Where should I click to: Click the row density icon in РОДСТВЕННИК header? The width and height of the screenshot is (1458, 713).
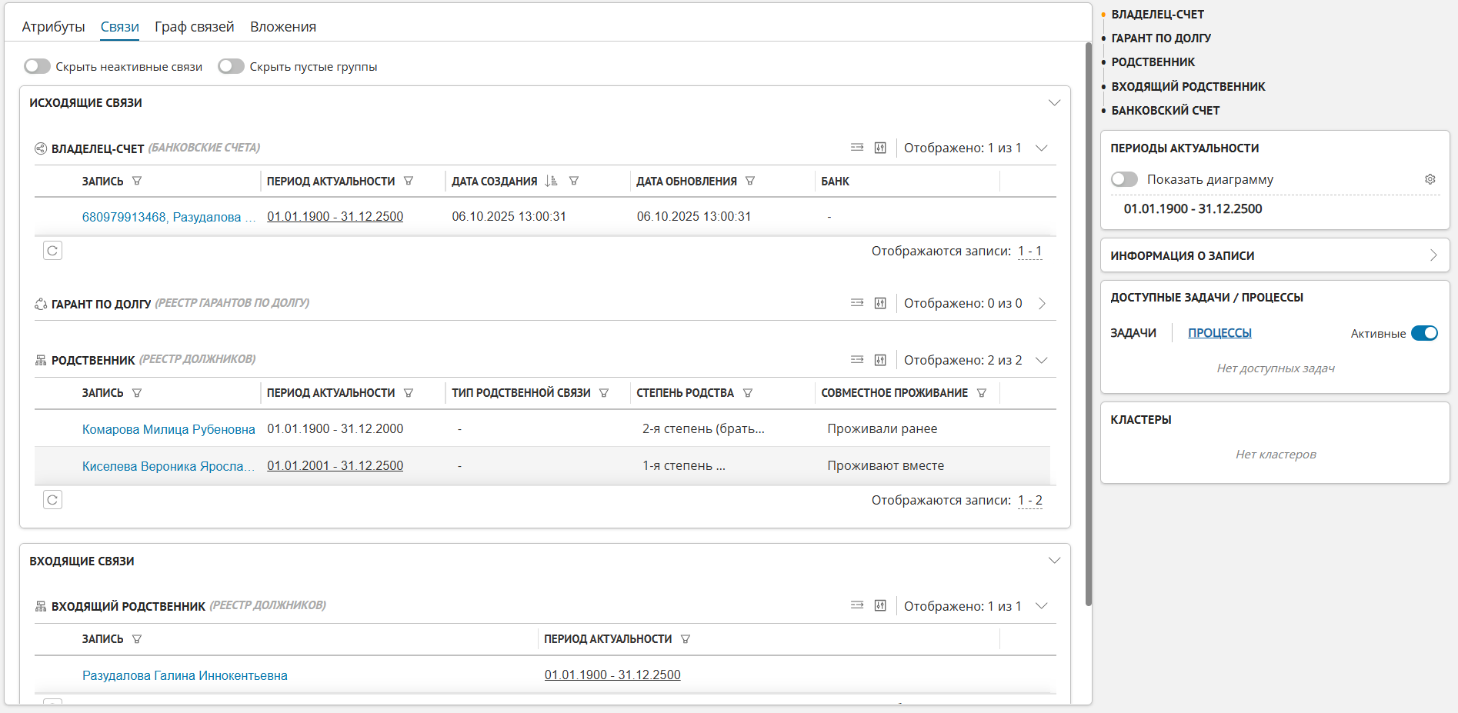(x=857, y=360)
